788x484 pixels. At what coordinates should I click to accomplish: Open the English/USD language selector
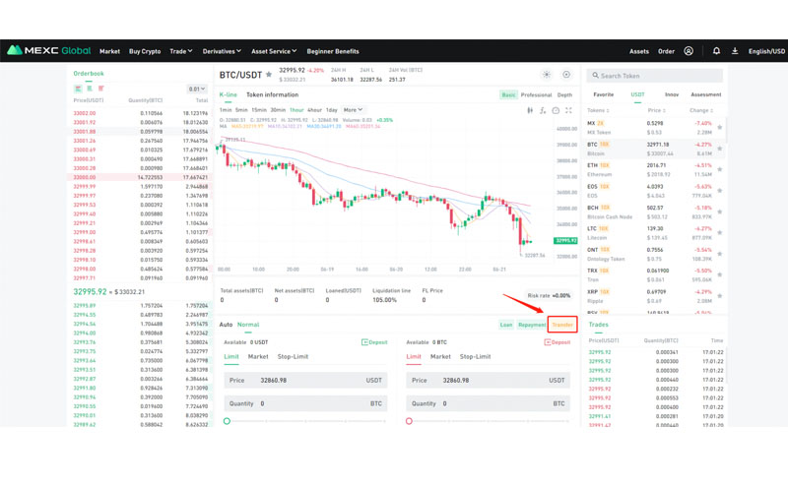pyautogui.click(x=766, y=51)
